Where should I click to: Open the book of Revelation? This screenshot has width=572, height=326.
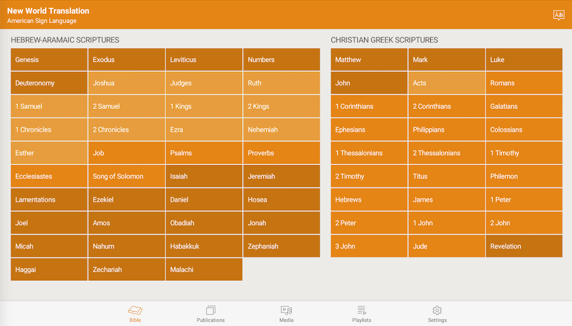click(x=524, y=246)
